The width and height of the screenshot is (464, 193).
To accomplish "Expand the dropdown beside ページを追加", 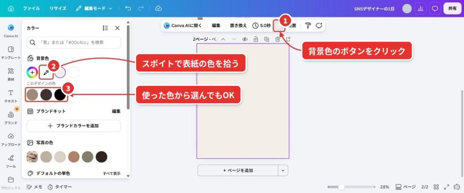I will coord(283,170).
